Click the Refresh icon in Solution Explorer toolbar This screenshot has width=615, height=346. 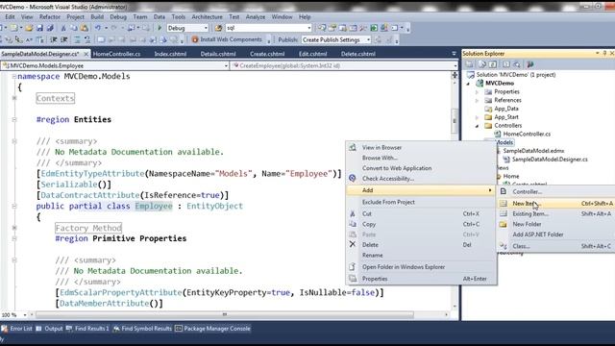(493, 64)
